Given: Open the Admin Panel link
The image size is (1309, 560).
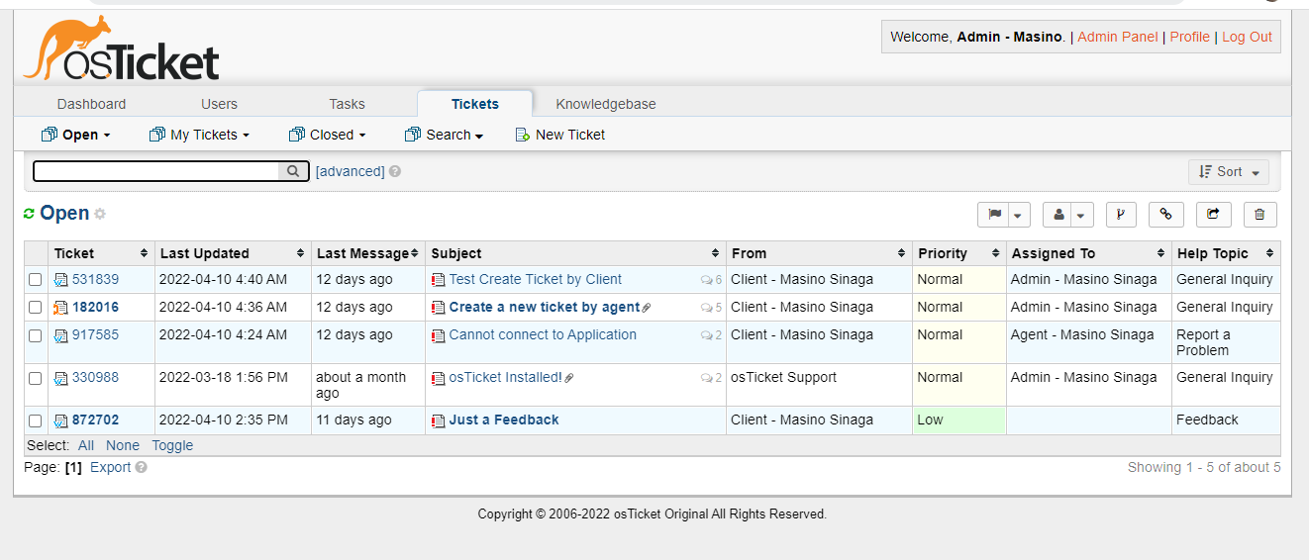Looking at the screenshot, I should point(1117,37).
